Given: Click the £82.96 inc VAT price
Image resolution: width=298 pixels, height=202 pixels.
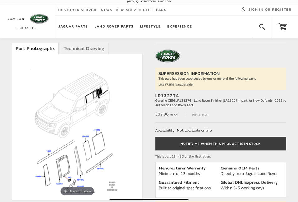Looking at the screenshot, I should [x=167, y=114].
